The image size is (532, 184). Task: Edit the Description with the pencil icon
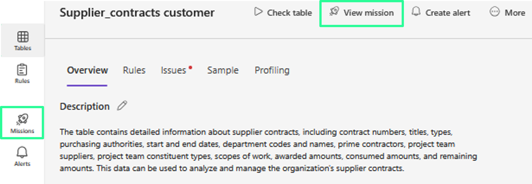tap(122, 106)
